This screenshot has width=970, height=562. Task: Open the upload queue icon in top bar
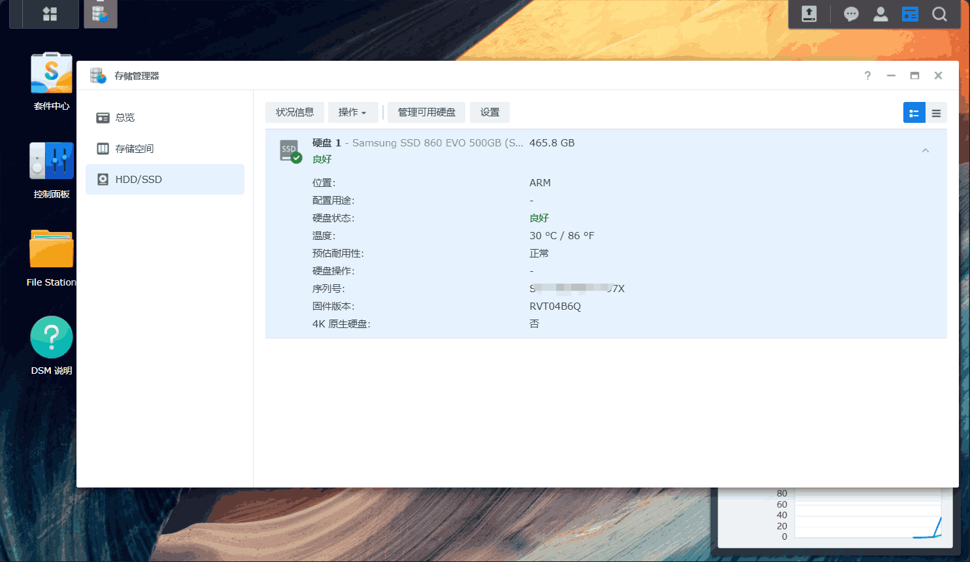pyautogui.click(x=809, y=14)
